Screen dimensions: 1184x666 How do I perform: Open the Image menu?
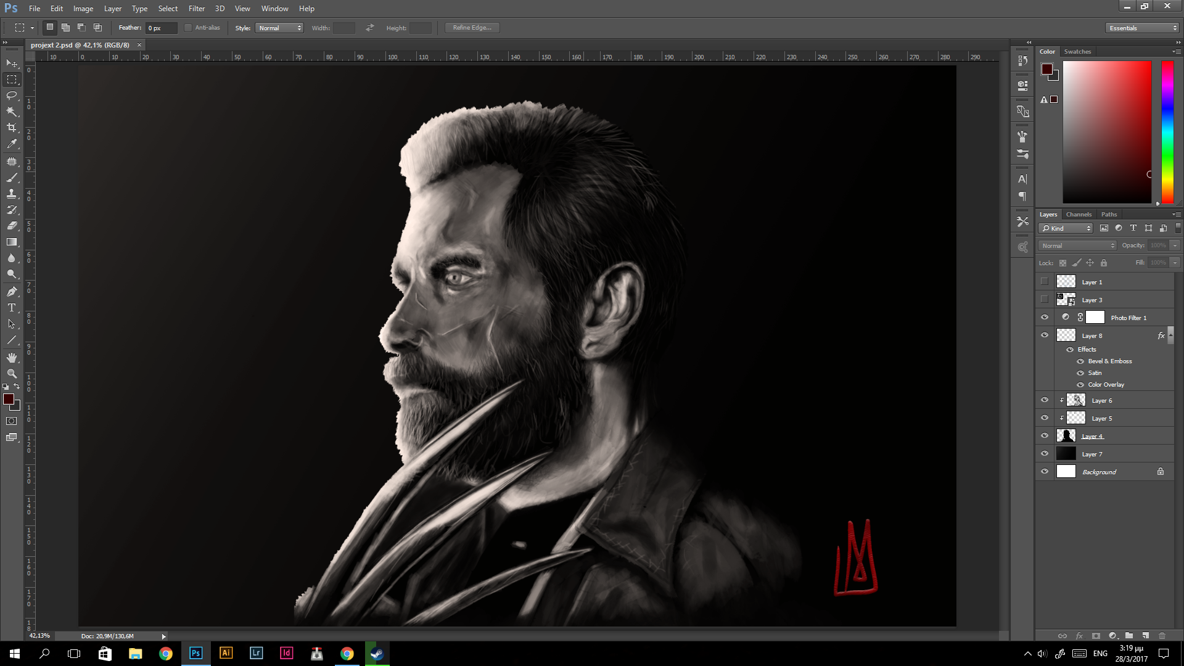coord(83,9)
